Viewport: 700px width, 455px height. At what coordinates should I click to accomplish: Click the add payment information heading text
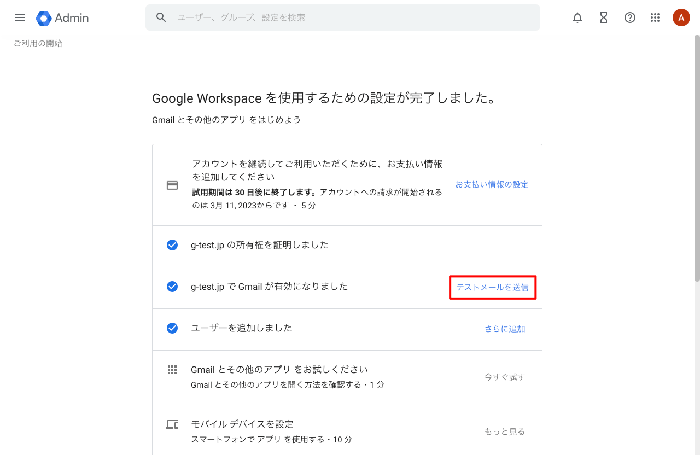tap(317, 171)
